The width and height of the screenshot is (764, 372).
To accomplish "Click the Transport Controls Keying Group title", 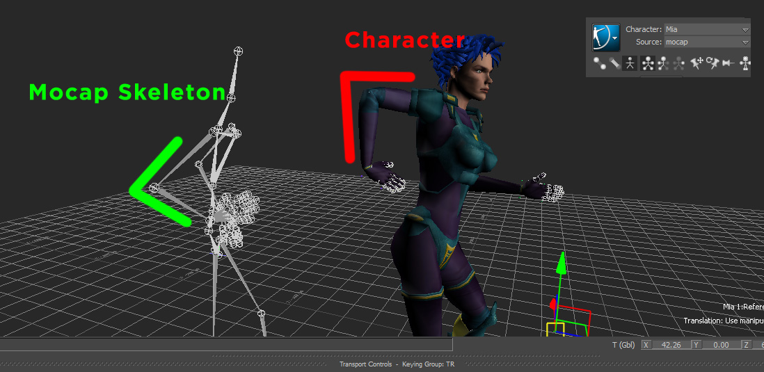I will [397, 364].
